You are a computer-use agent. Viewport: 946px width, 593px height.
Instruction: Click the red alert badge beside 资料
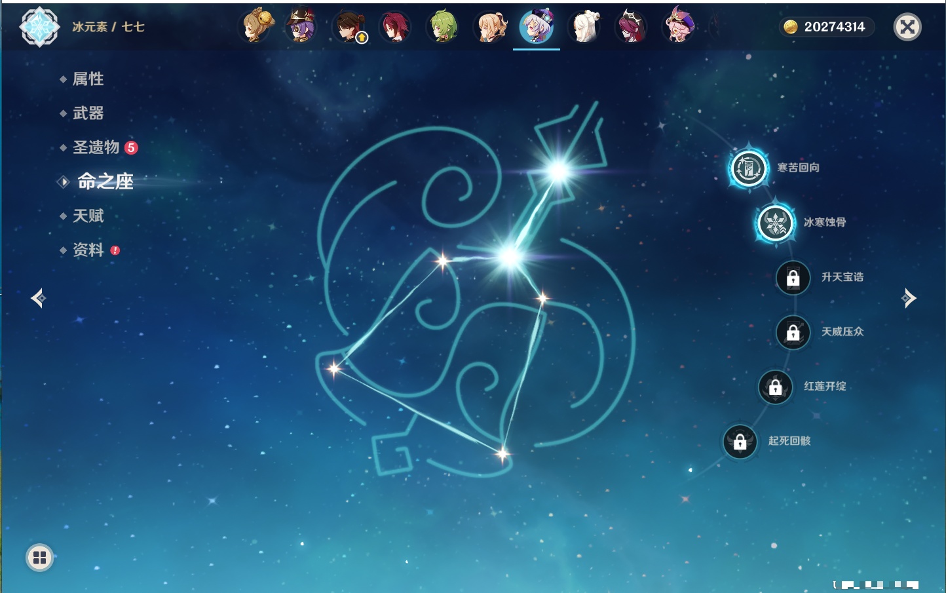(115, 250)
